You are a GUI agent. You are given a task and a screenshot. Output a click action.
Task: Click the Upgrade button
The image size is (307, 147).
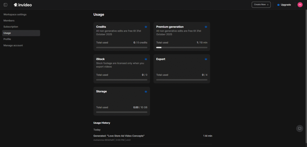coord(284,5)
